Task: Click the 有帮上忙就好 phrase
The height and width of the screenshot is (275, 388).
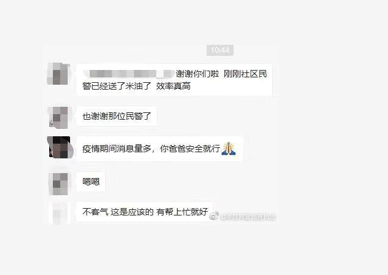Action: click(x=182, y=212)
